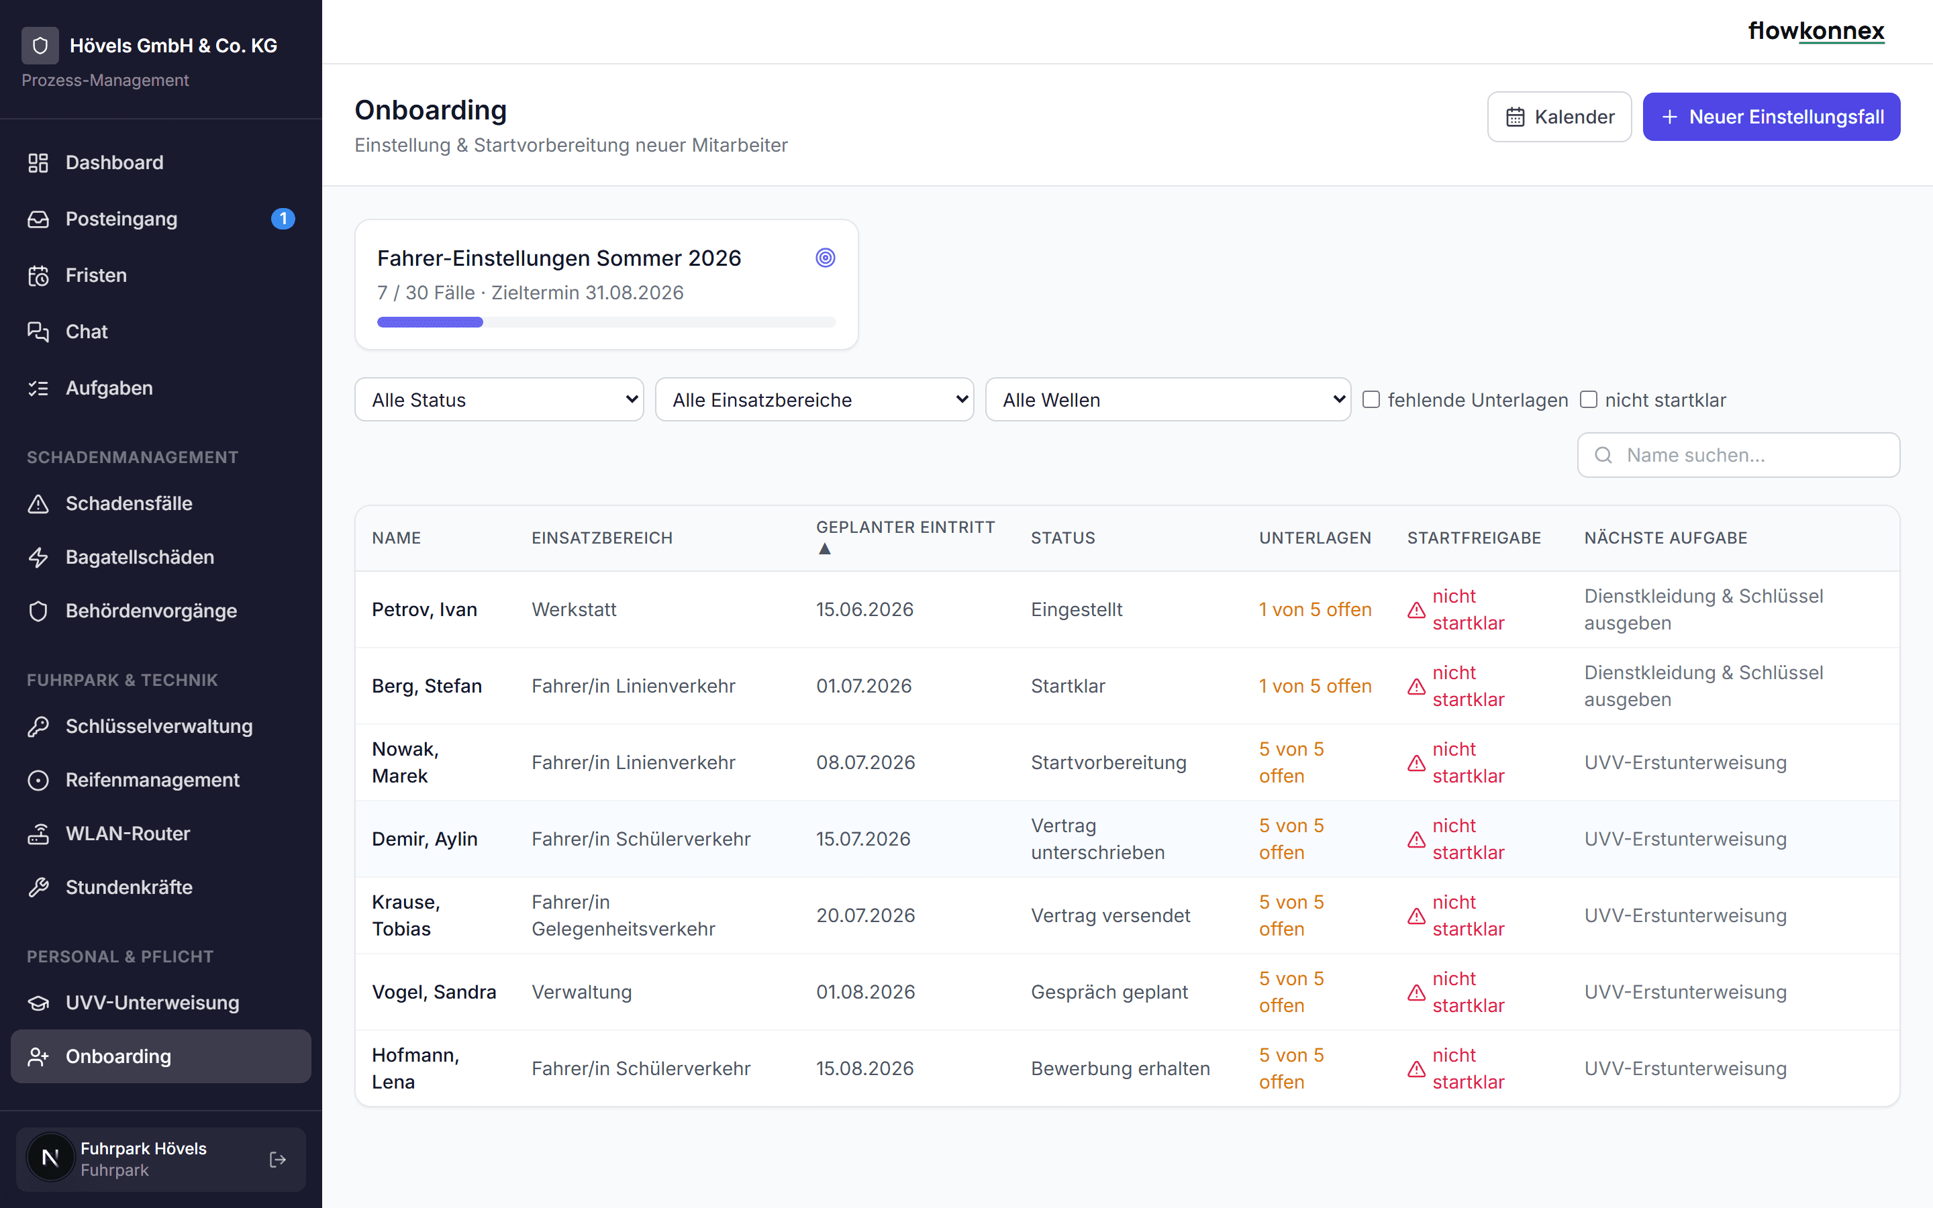Click the flowkonnex logo link
This screenshot has width=1933, height=1208.
pyautogui.click(x=1816, y=31)
